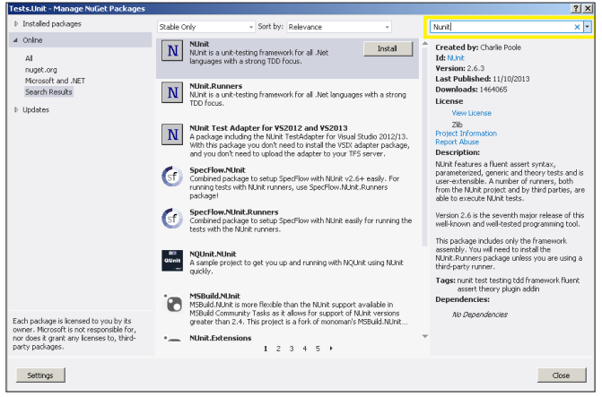Click the Version 2.6.3 detail text
The image size is (602, 397).
click(460, 68)
